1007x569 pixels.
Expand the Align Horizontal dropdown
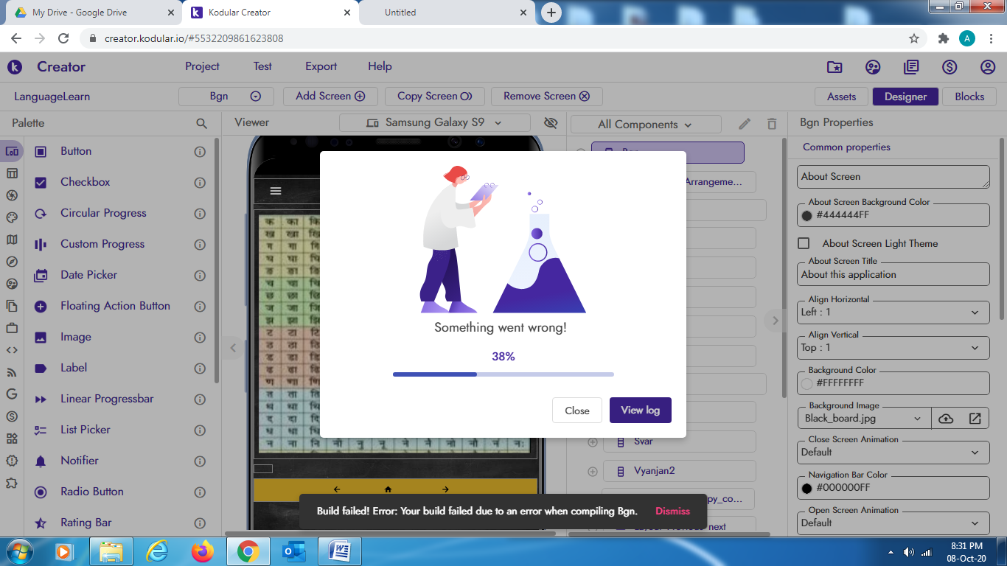(893, 312)
